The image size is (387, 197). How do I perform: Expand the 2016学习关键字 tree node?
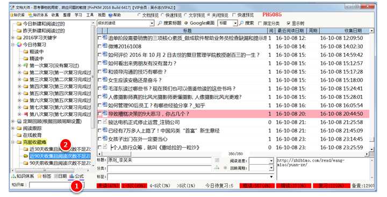click(13, 38)
